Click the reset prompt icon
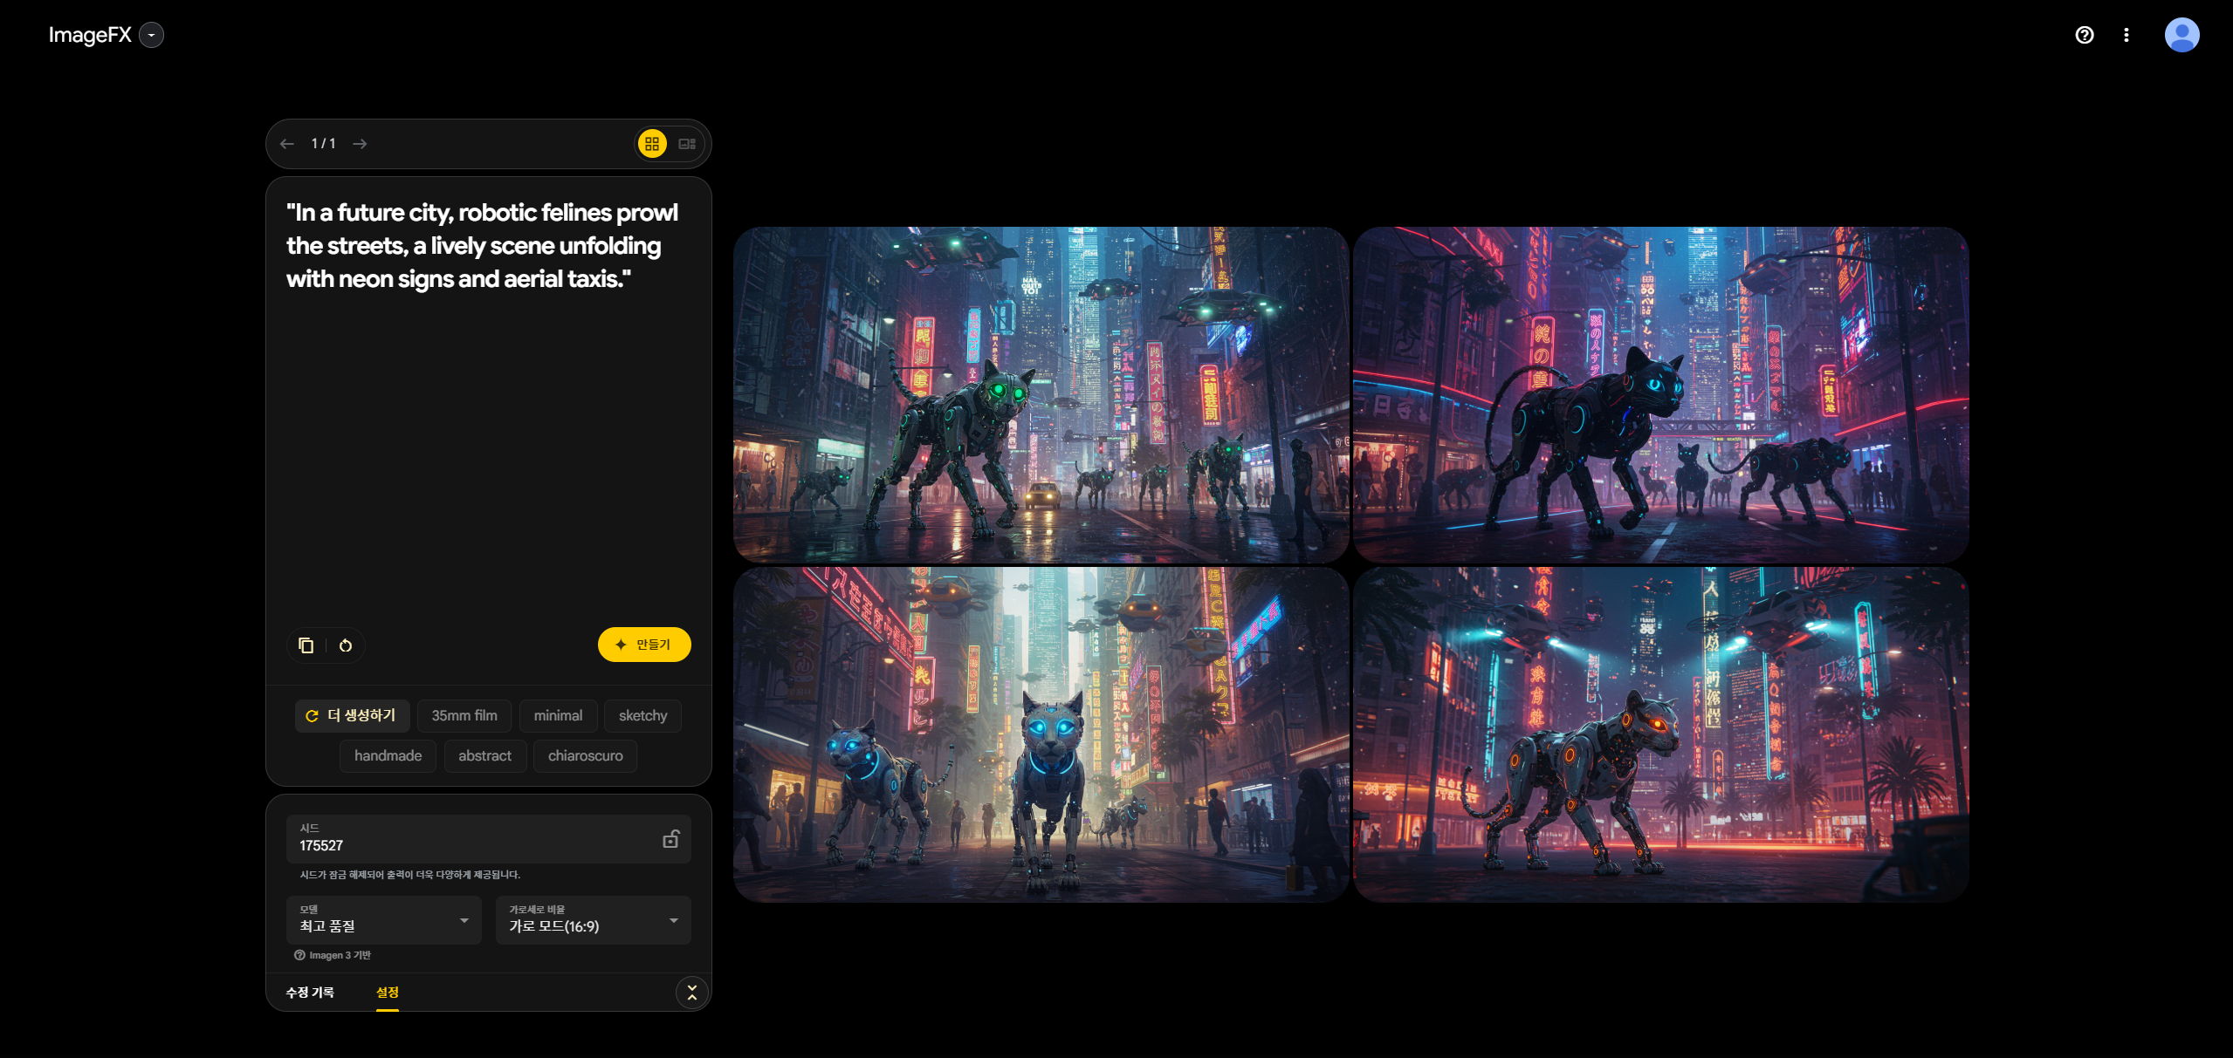Image resolution: width=2233 pixels, height=1058 pixels. (x=346, y=645)
